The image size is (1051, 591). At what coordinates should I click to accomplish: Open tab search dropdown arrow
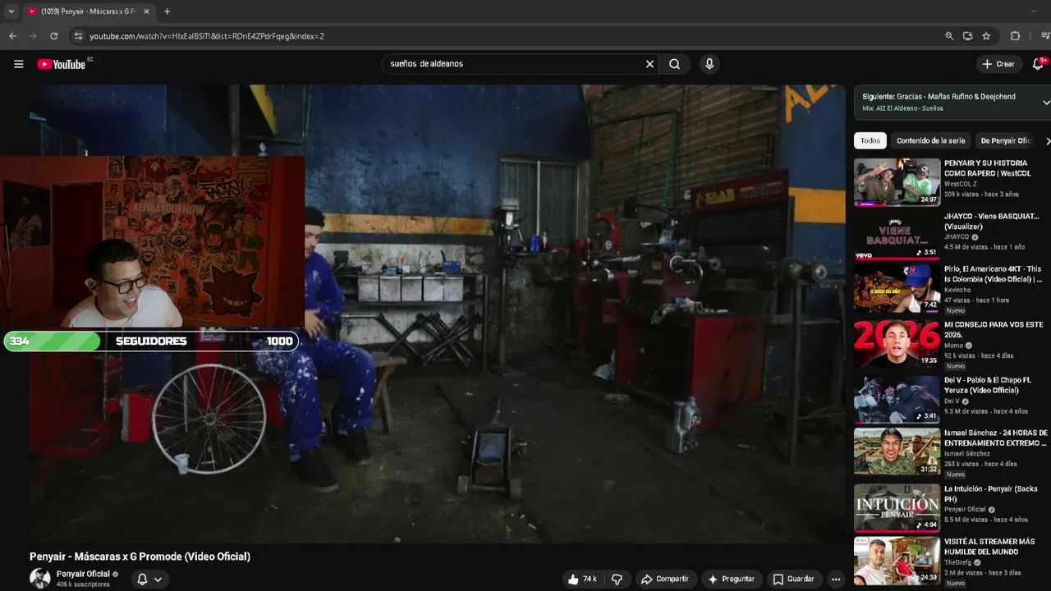pyautogui.click(x=11, y=11)
